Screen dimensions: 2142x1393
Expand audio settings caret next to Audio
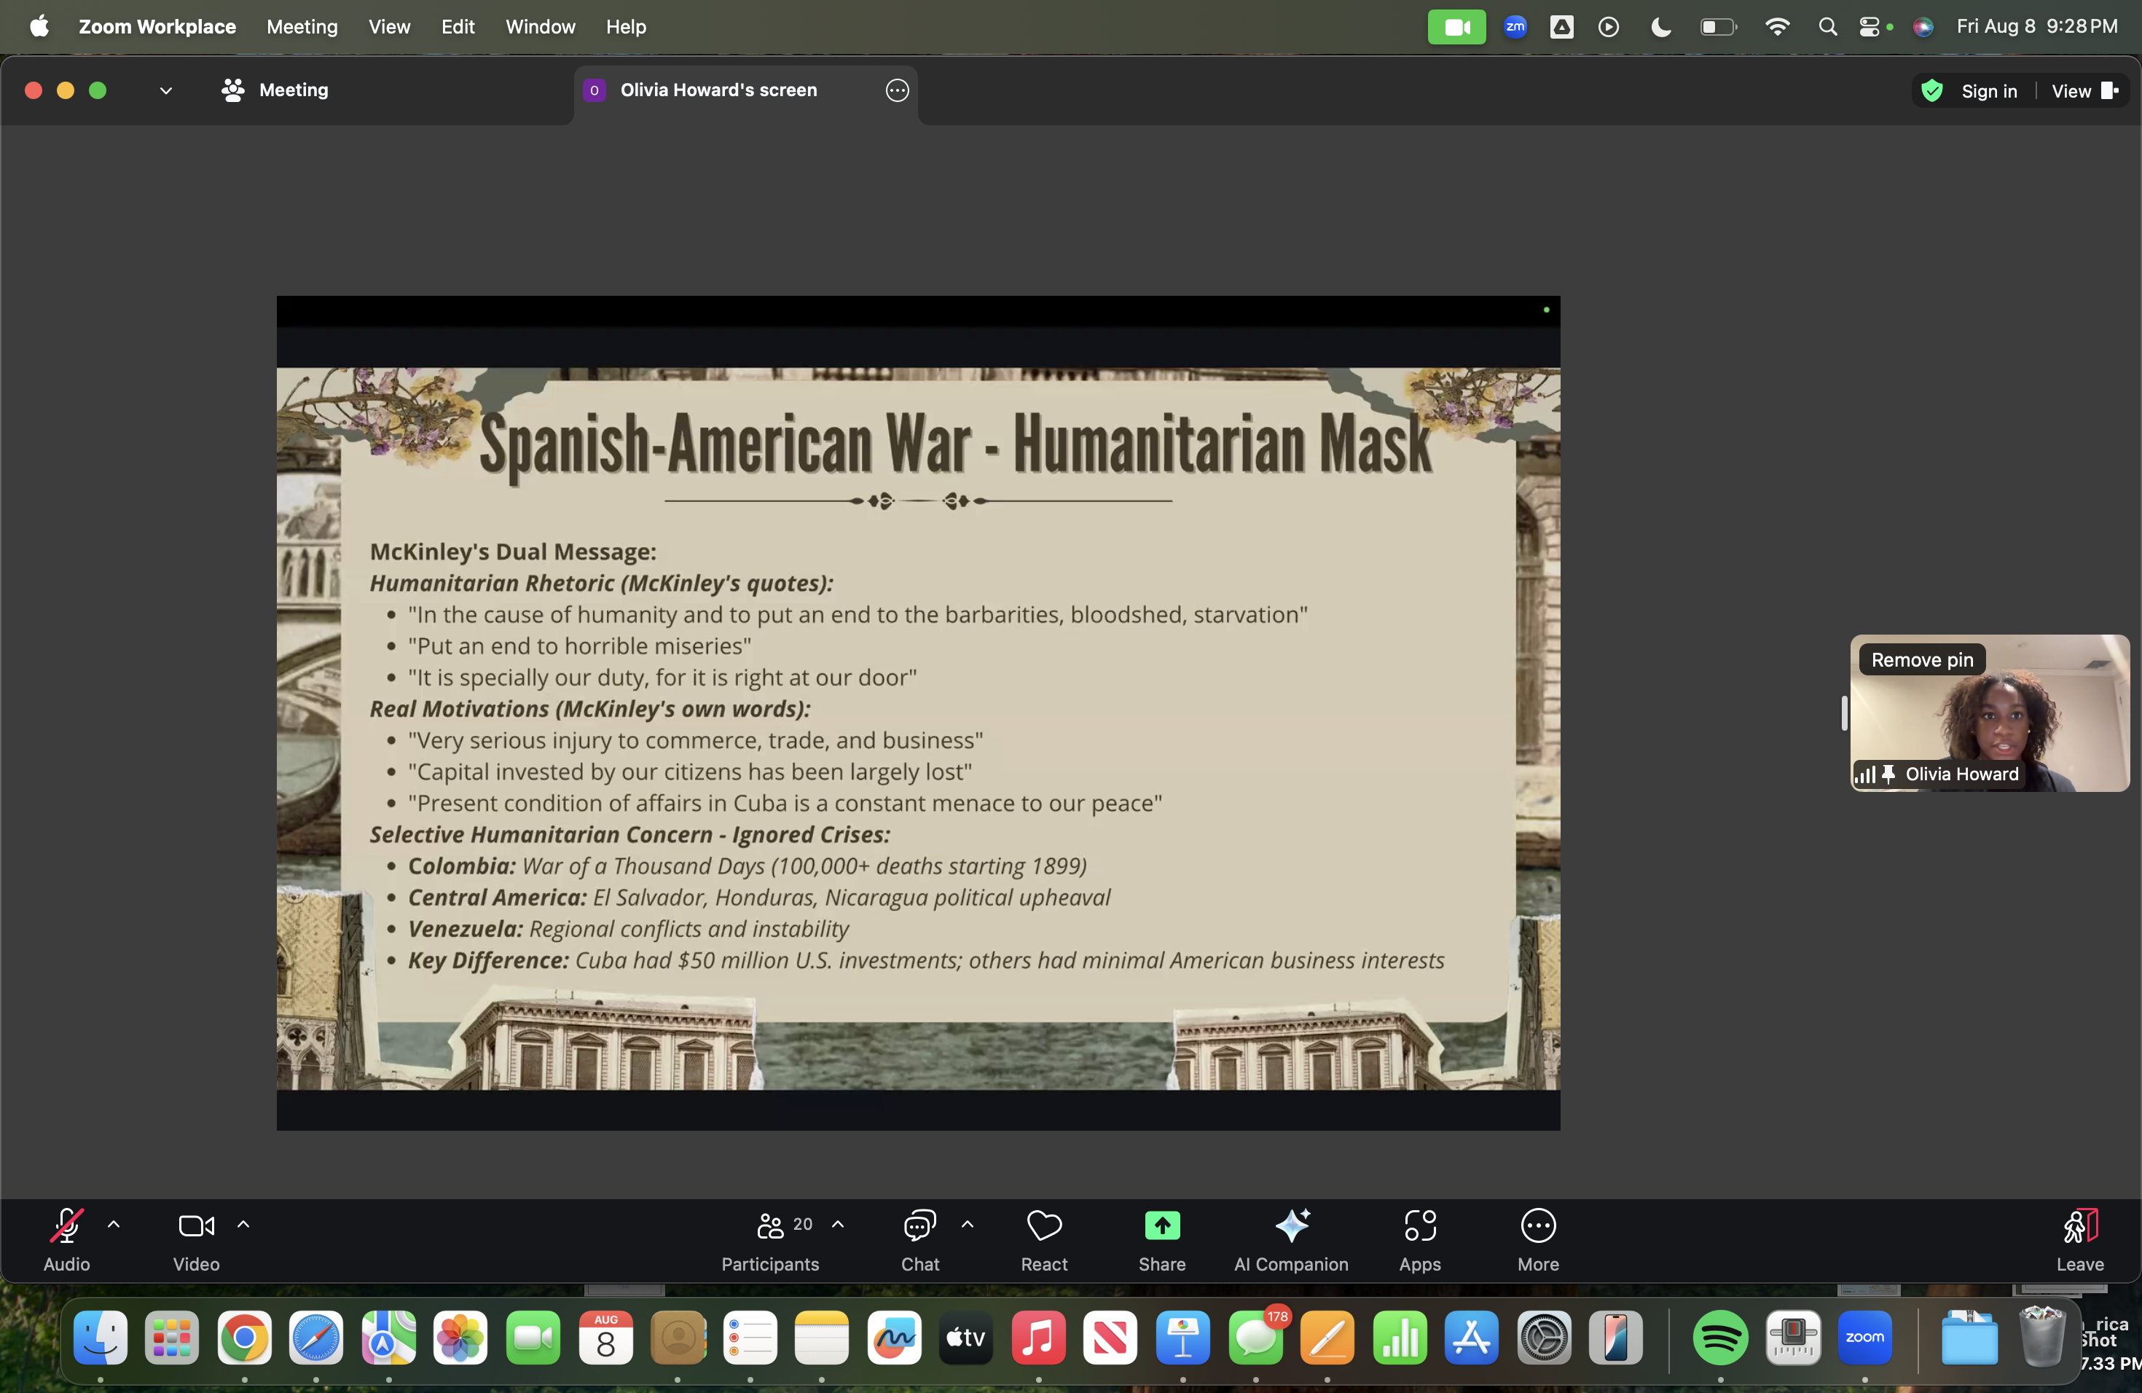[x=114, y=1224]
